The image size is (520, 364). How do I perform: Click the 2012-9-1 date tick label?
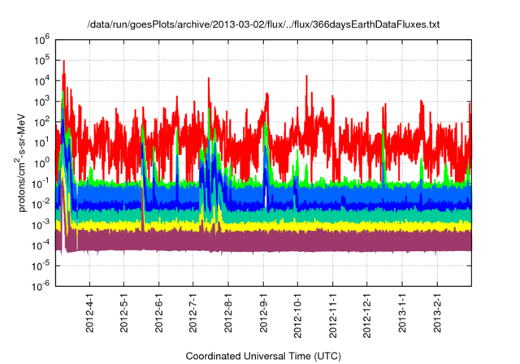tap(263, 313)
